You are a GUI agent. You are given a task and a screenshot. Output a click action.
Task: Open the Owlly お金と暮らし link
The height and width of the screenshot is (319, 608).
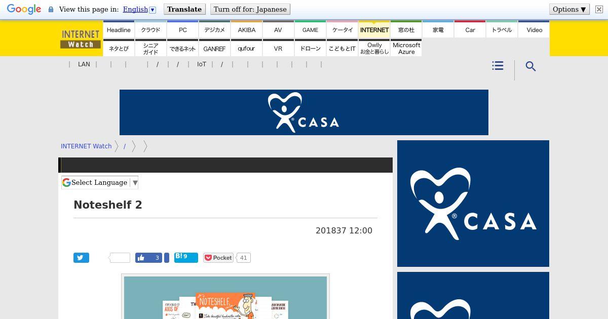click(x=374, y=48)
